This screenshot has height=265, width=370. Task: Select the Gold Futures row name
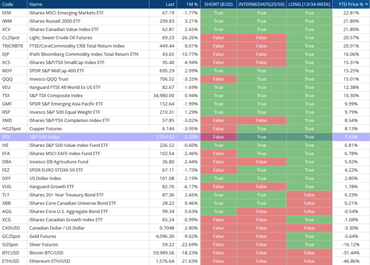[43, 236]
